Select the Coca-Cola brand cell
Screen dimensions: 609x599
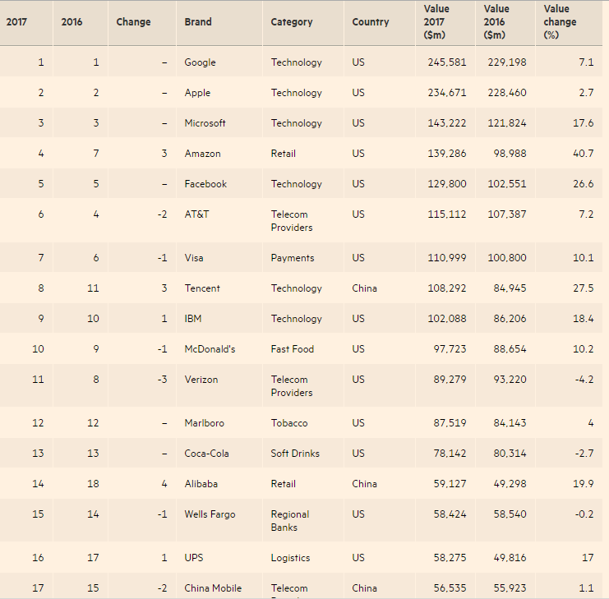coord(206,454)
